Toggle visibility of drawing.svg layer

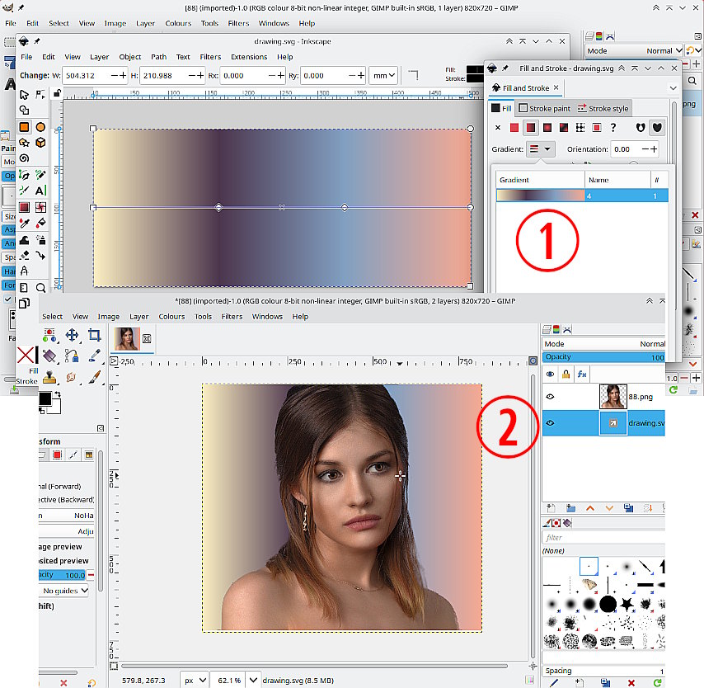click(550, 423)
